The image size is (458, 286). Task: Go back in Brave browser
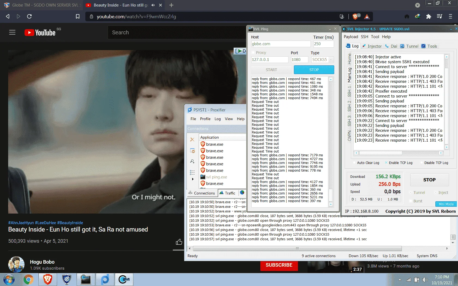[x=8, y=16]
